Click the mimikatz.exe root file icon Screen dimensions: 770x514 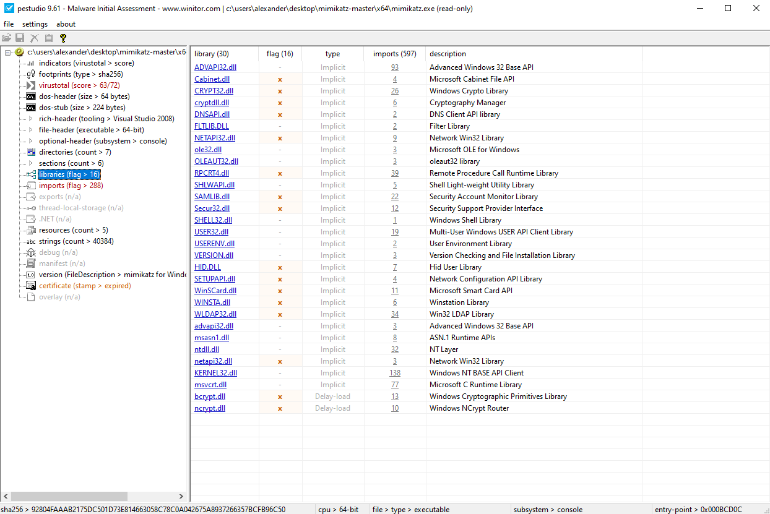point(19,52)
